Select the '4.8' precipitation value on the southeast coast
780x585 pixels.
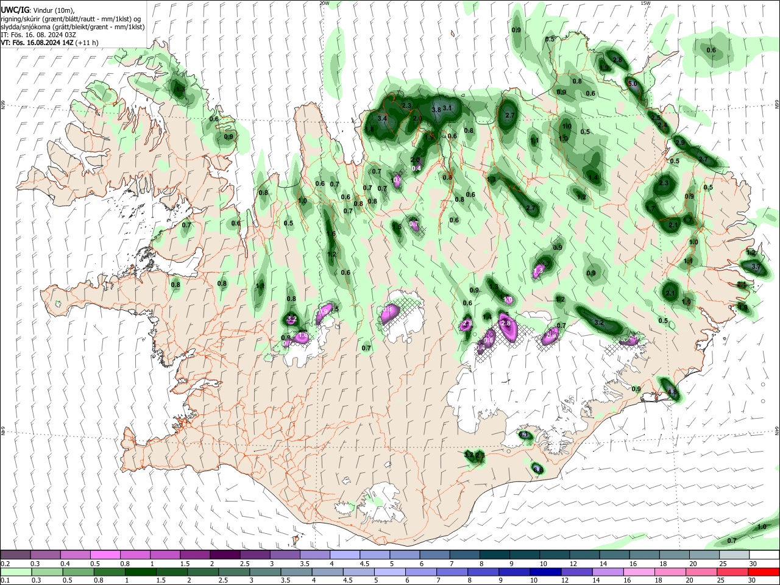click(673, 392)
